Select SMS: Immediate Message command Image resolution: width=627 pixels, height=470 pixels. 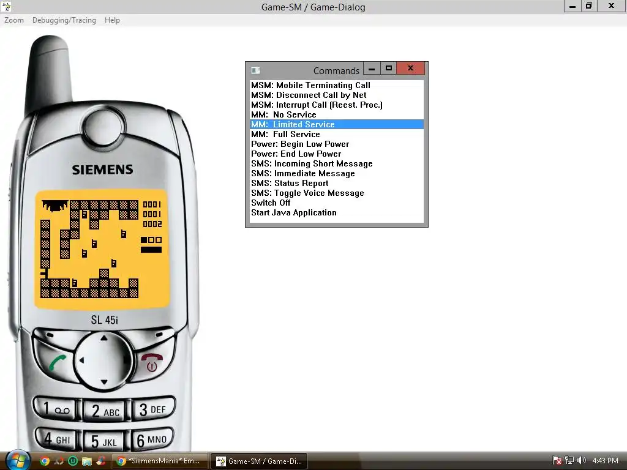pos(337,173)
